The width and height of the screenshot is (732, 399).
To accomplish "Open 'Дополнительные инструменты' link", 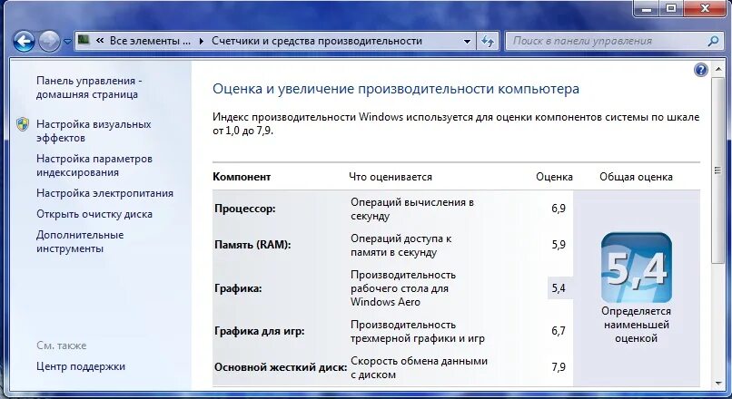I will 80,241.
